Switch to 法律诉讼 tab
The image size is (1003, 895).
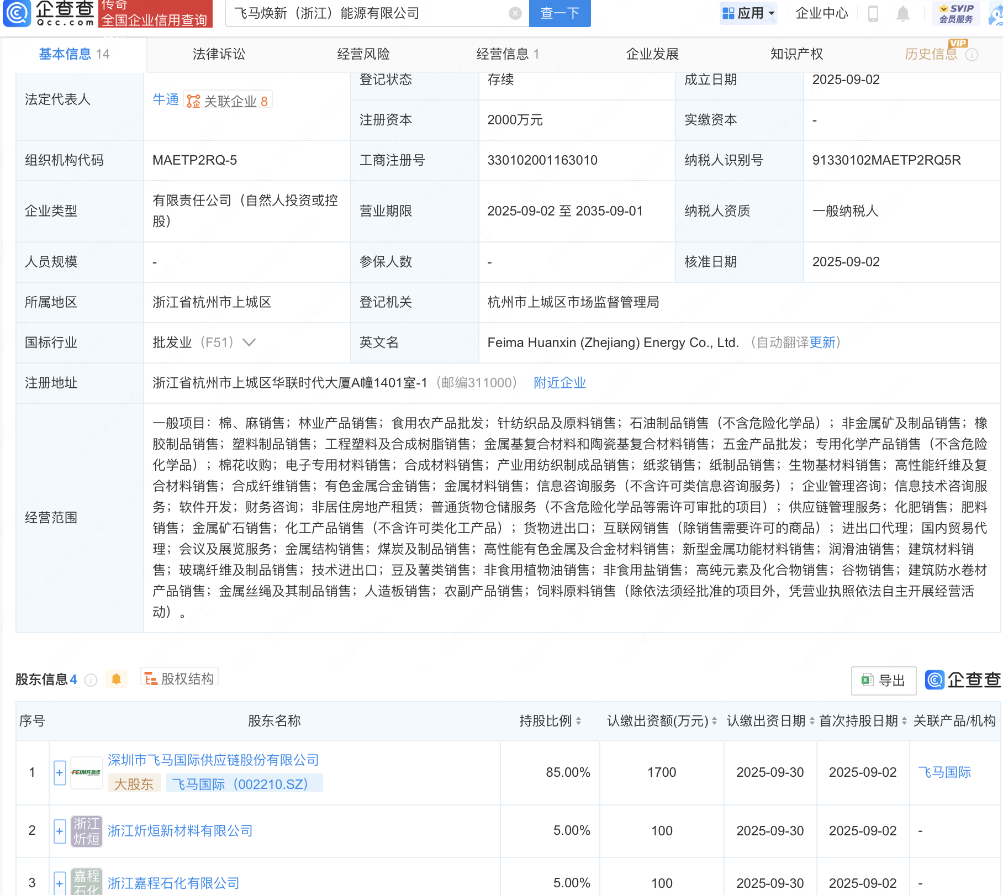click(x=219, y=54)
